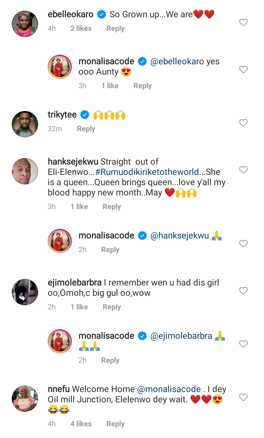The image size is (264, 438).
Task: Reply to trikytee's comment
Action: (86, 129)
